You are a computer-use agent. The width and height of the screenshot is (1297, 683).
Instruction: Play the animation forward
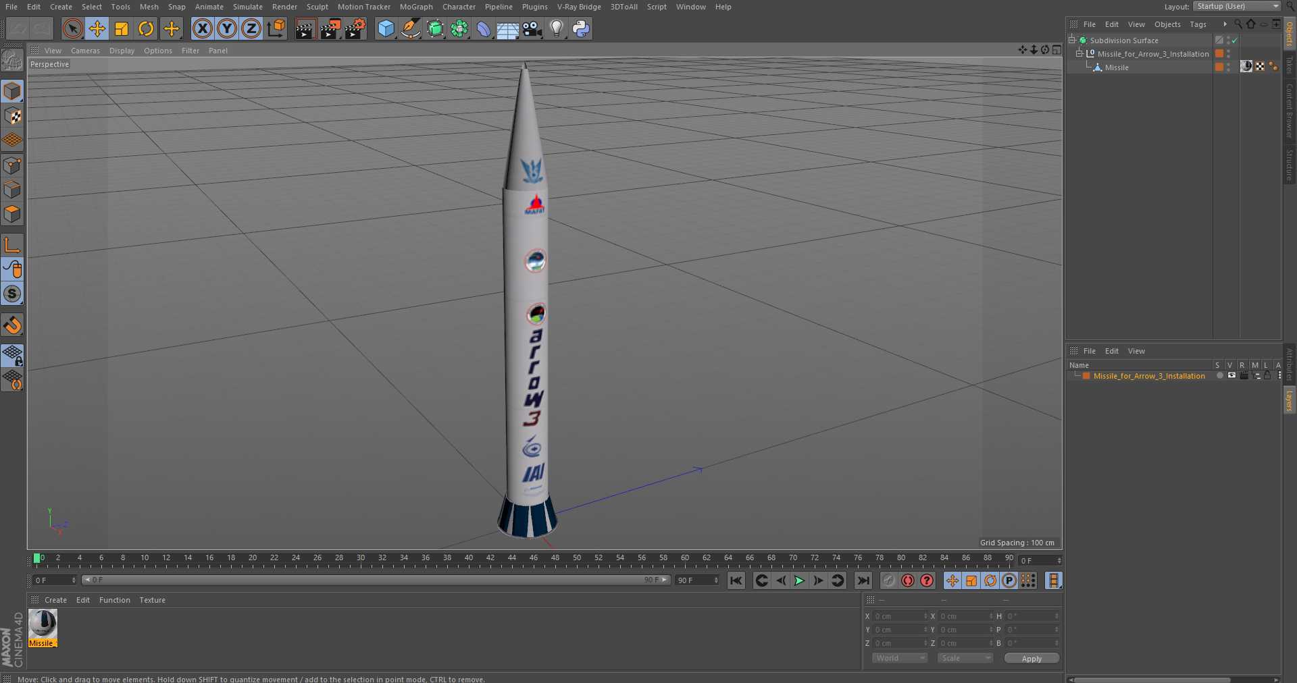coord(799,580)
